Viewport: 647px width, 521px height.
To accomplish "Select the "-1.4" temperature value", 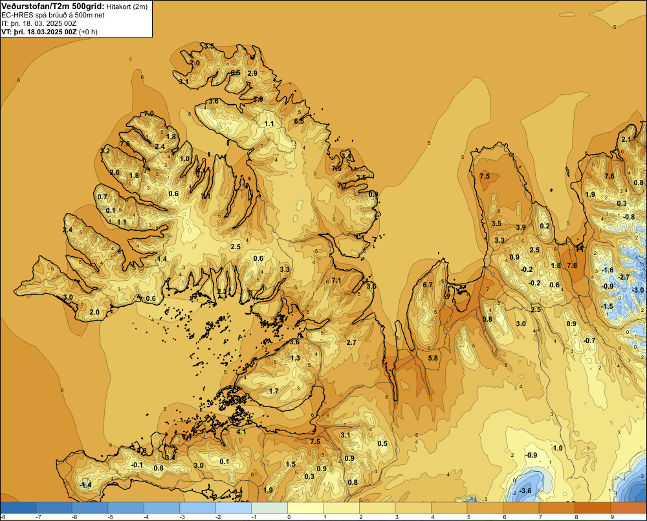I will 85,485.
